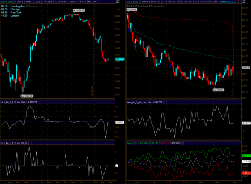Click the green 2,131.11 value tag

click(x=246, y=156)
